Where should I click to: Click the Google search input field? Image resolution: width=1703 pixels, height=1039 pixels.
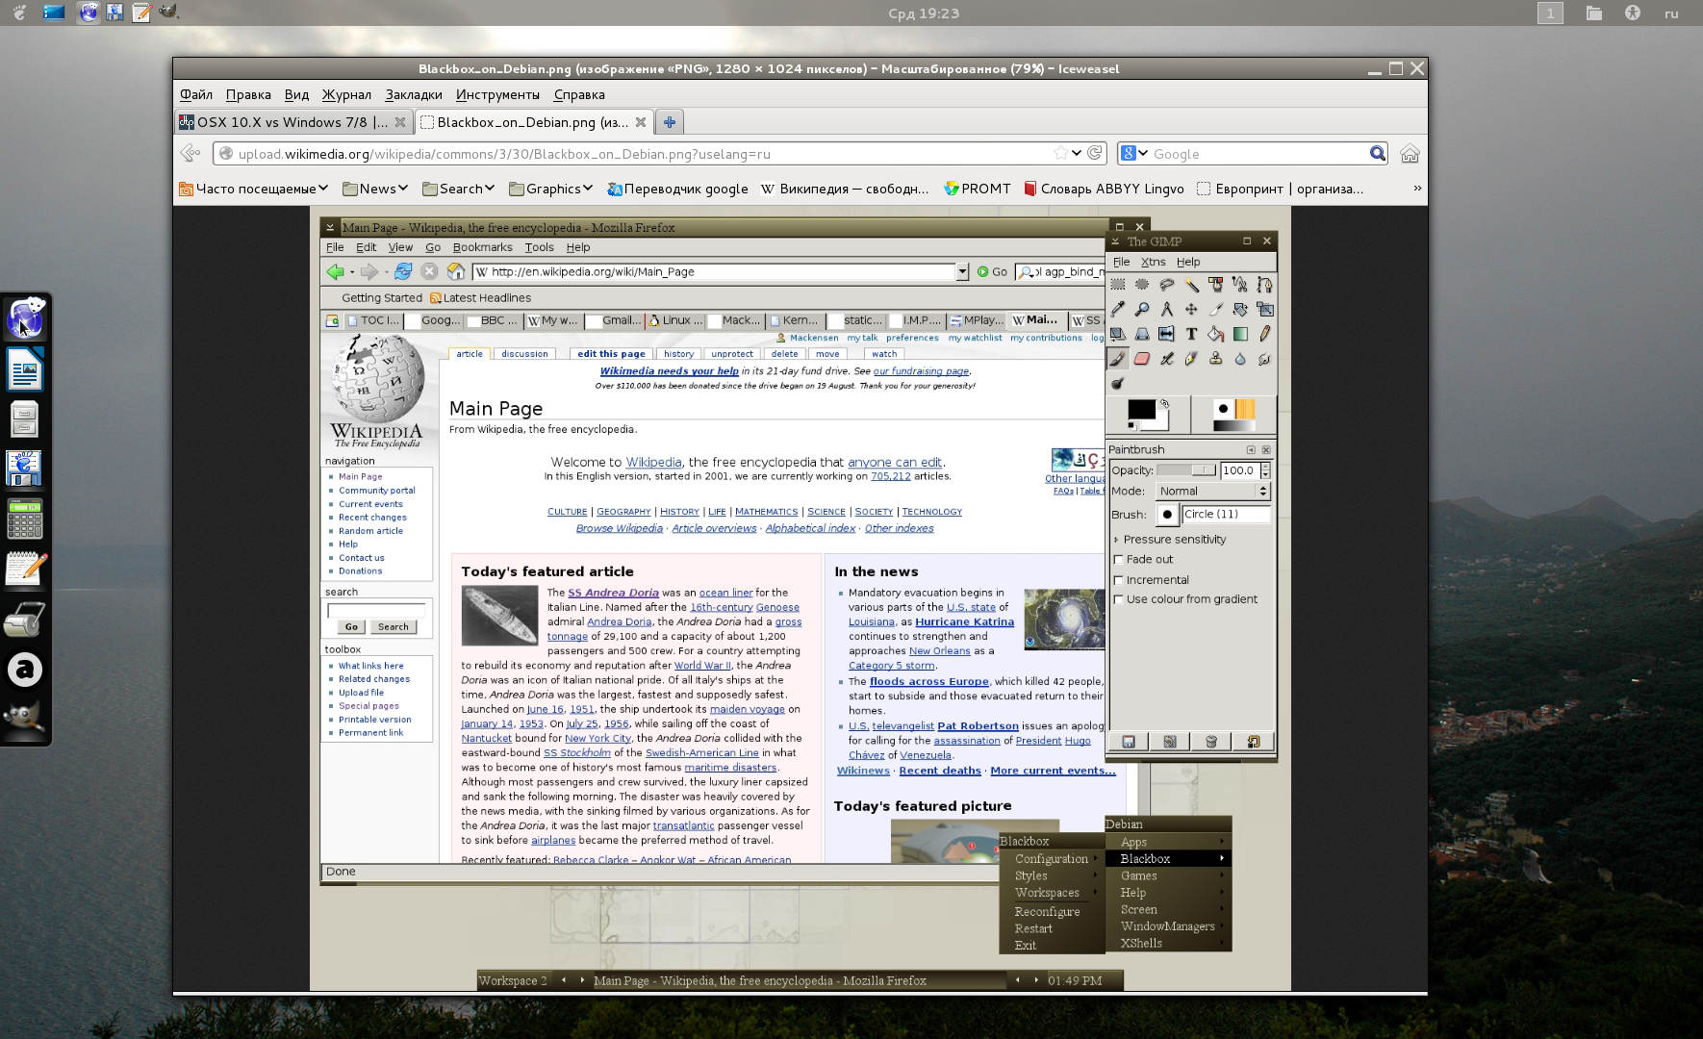[1258, 154]
